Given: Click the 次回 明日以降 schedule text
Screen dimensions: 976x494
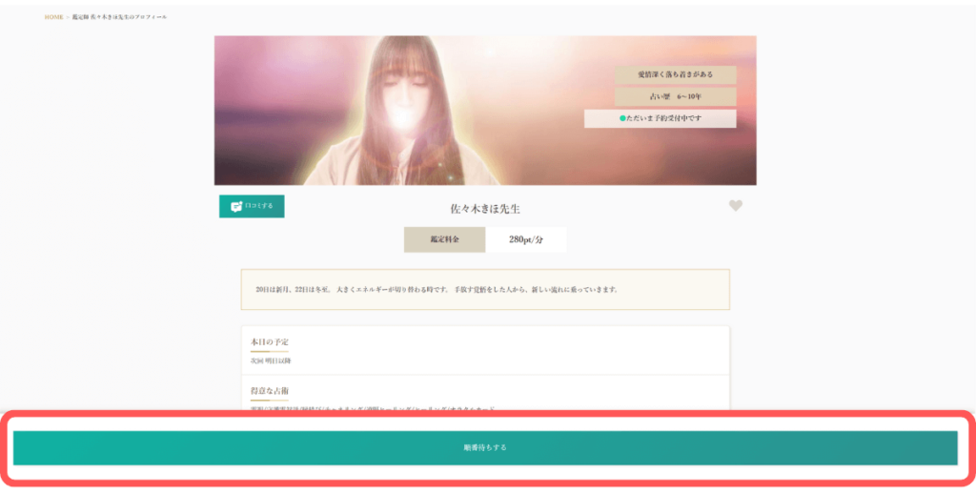Looking at the screenshot, I should [x=270, y=360].
